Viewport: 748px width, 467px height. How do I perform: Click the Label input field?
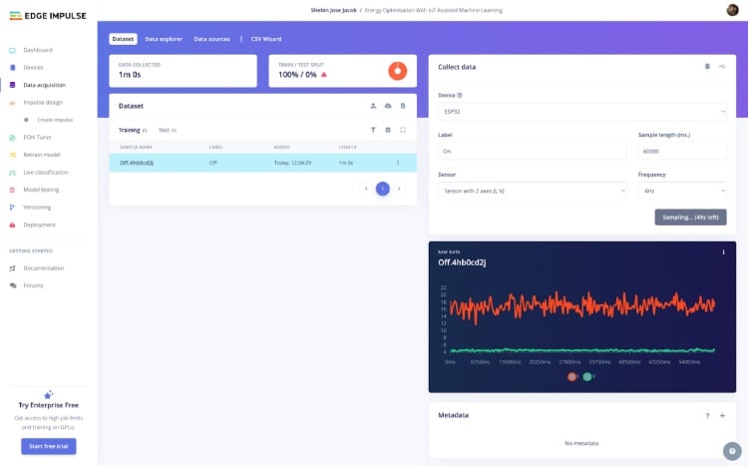(x=533, y=151)
